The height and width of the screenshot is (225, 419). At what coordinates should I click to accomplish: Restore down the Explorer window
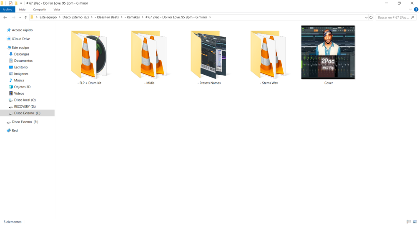pyautogui.click(x=399, y=3)
